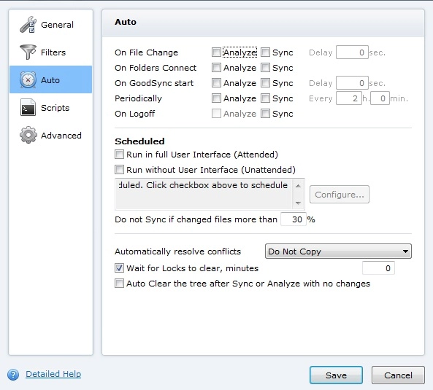Click the Save button

pos(336,375)
